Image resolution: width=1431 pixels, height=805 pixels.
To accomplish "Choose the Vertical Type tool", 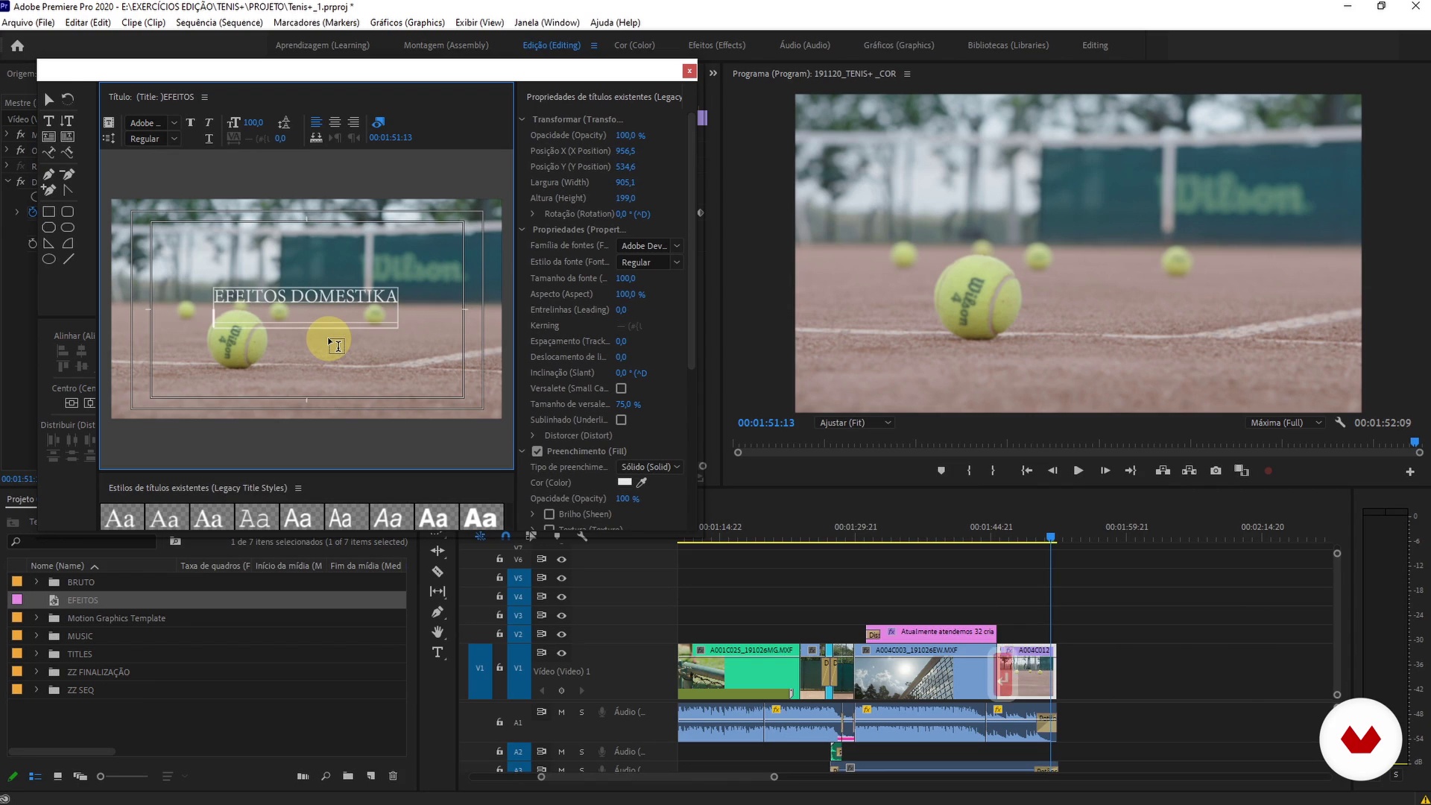I will (x=67, y=121).
